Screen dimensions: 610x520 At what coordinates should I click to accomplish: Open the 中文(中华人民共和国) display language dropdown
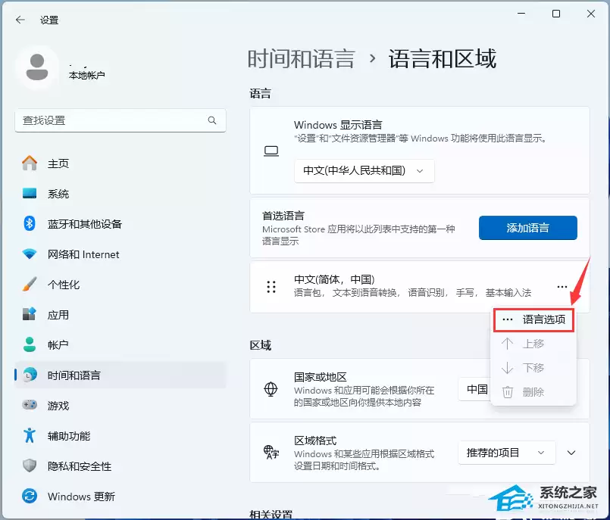pyautogui.click(x=364, y=170)
